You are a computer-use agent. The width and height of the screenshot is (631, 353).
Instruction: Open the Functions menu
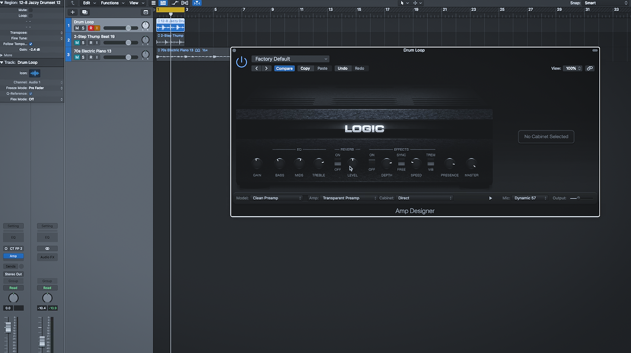(x=112, y=3)
